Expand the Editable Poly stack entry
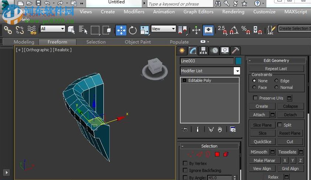 point(184,80)
